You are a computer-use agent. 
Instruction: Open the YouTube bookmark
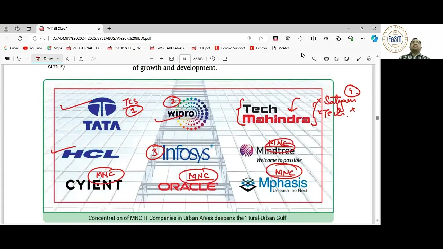coord(33,48)
